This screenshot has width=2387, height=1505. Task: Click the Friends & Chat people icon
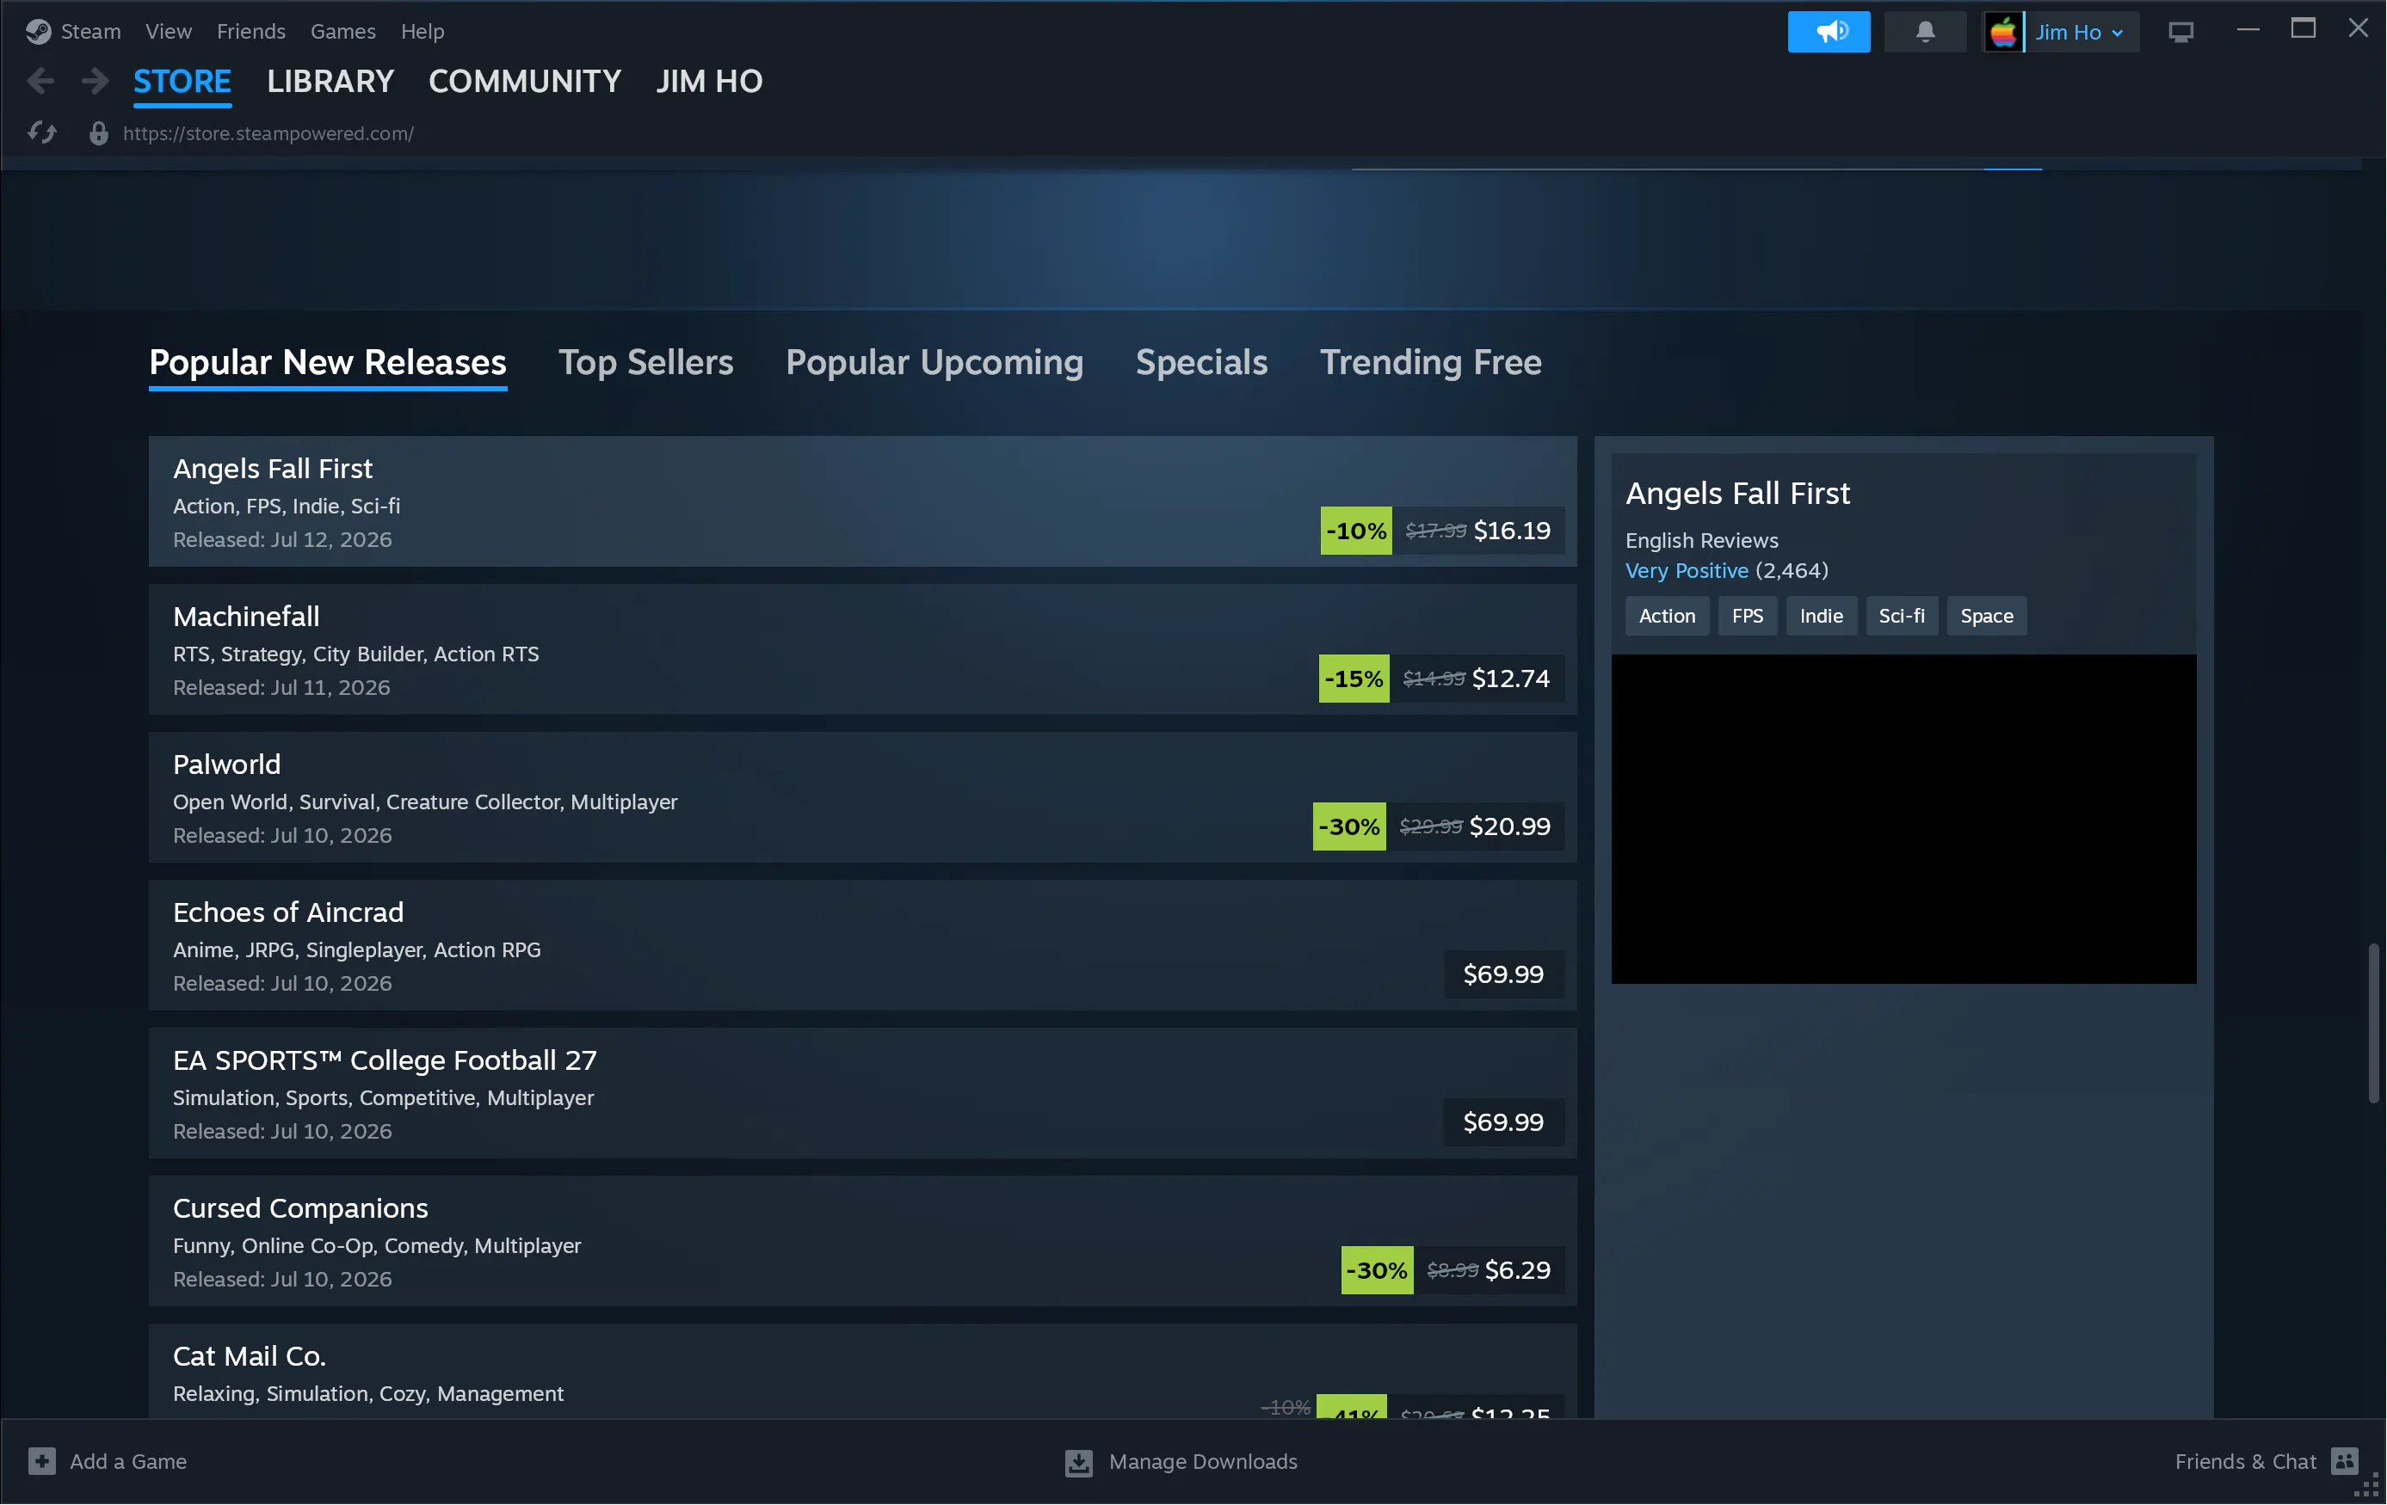pos(2344,1461)
